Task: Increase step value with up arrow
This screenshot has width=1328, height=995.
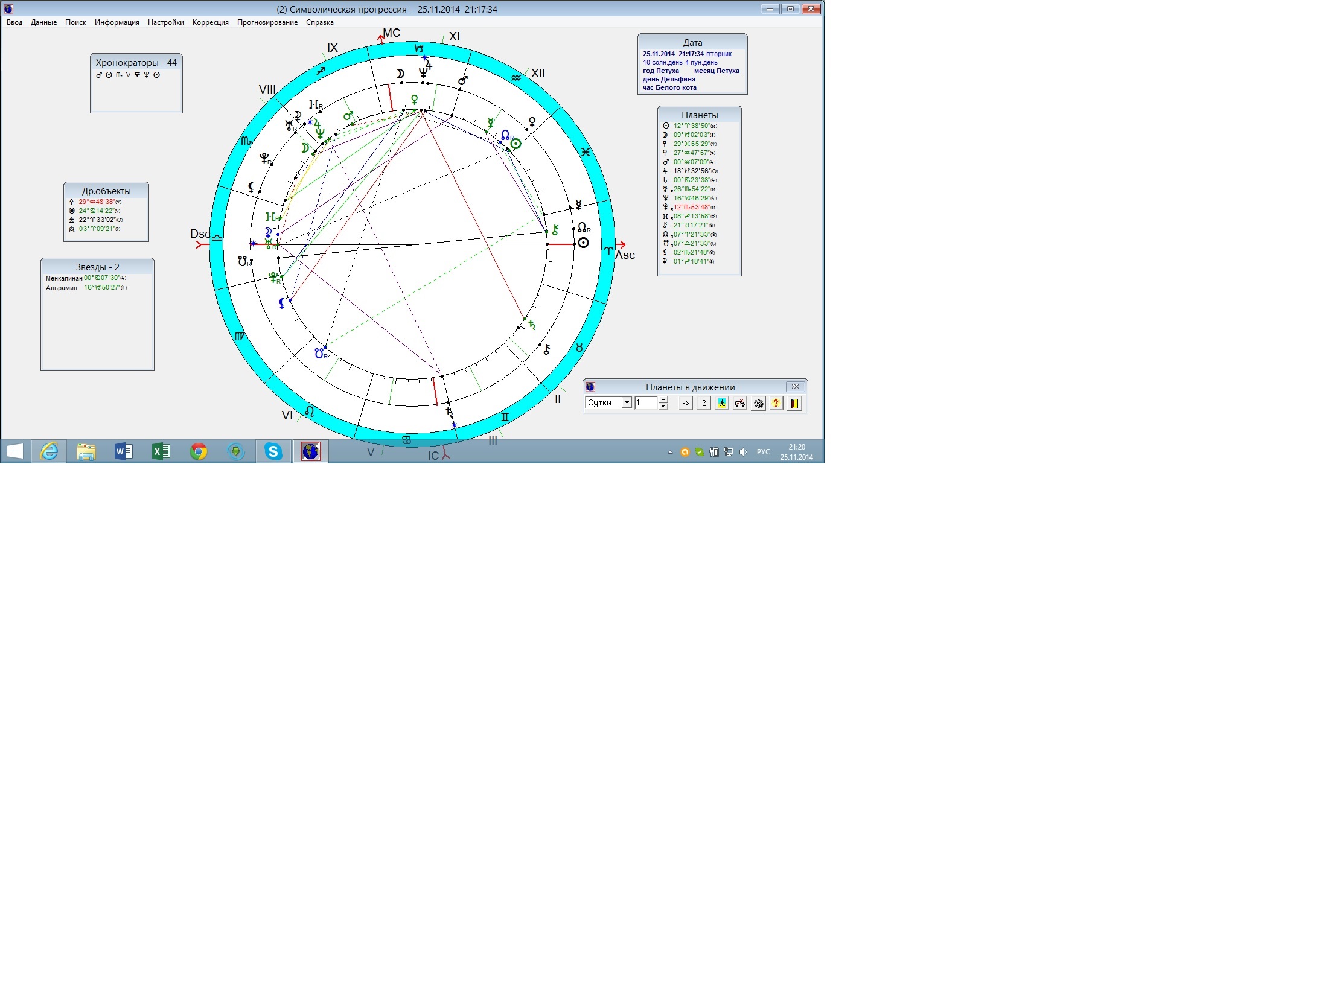Action: pos(663,399)
